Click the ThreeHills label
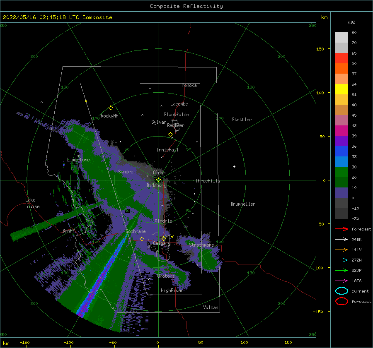This screenshot has width=373, height=348. pyautogui.click(x=208, y=181)
